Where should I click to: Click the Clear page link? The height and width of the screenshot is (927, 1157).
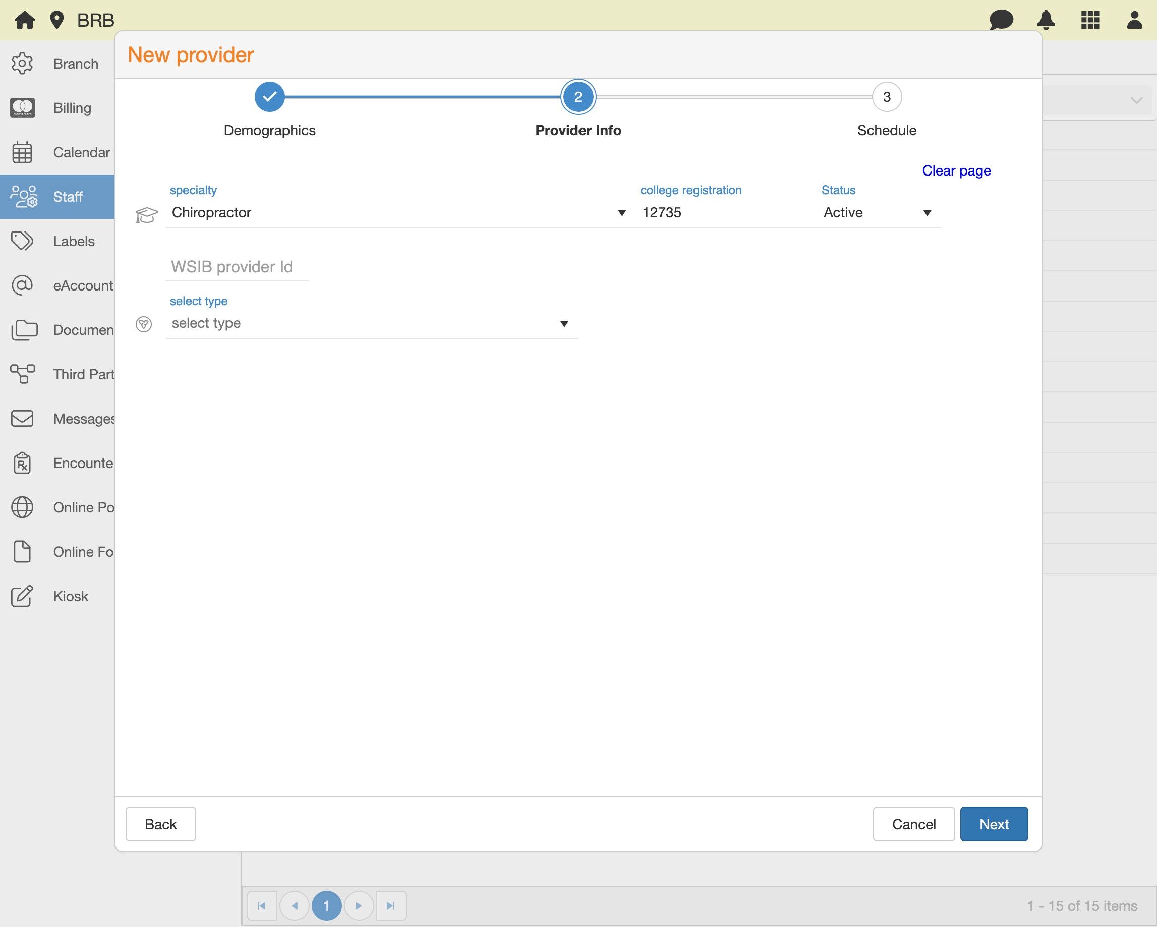(956, 170)
